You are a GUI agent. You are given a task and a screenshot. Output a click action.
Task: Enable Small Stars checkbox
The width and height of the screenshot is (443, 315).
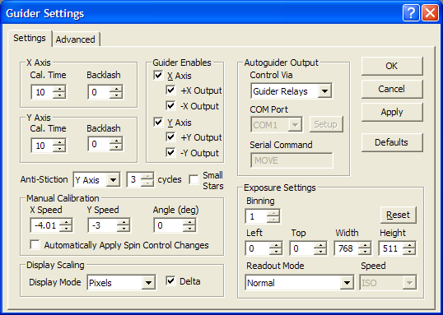[x=194, y=180]
